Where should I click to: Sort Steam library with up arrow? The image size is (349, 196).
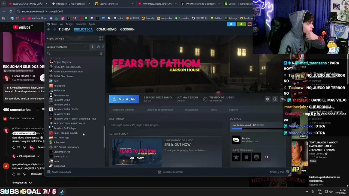pos(92,47)
